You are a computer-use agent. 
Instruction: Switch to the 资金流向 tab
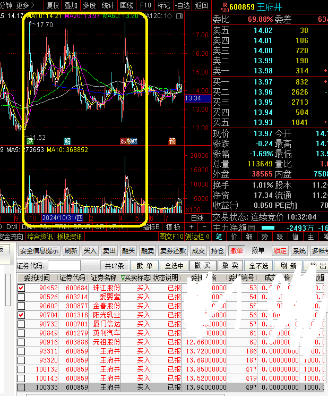[11, 237]
